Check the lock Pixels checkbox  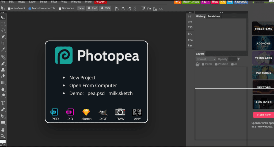pyautogui.click(x=203, y=64)
